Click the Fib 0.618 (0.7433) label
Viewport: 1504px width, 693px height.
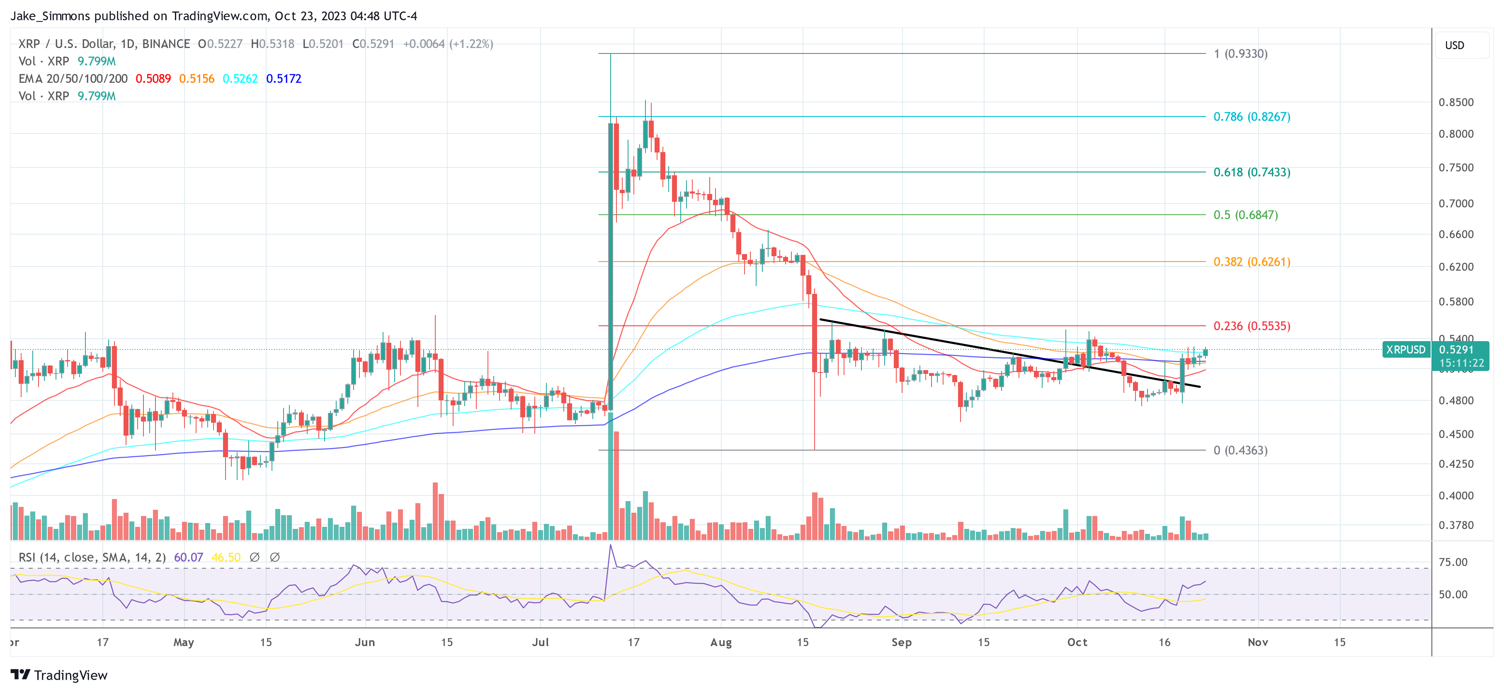click(x=1252, y=172)
